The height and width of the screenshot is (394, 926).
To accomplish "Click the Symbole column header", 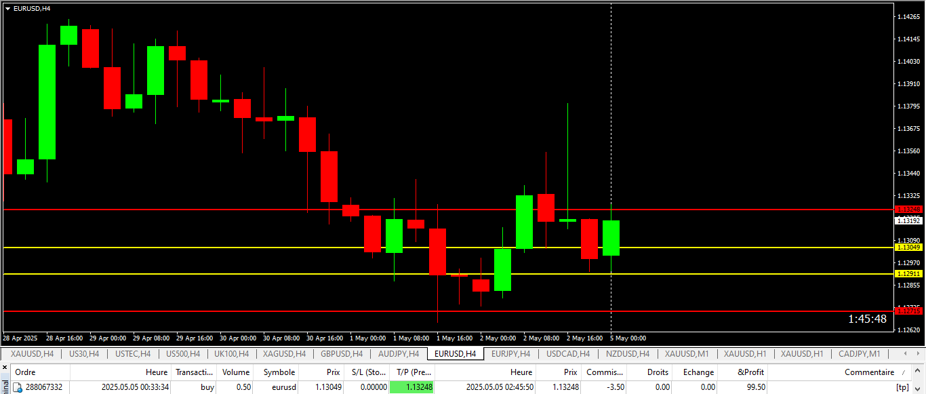I will tap(279, 372).
